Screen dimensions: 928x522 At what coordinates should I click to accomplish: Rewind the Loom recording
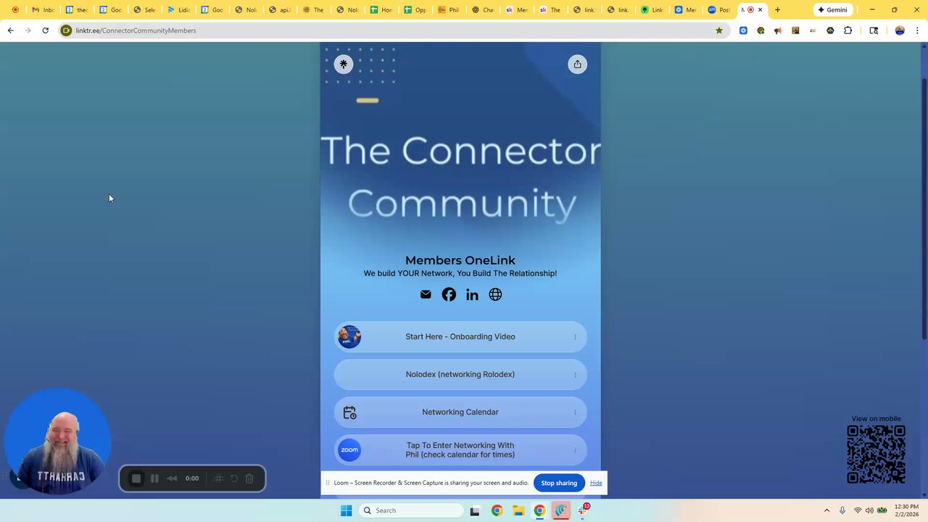[172, 478]
